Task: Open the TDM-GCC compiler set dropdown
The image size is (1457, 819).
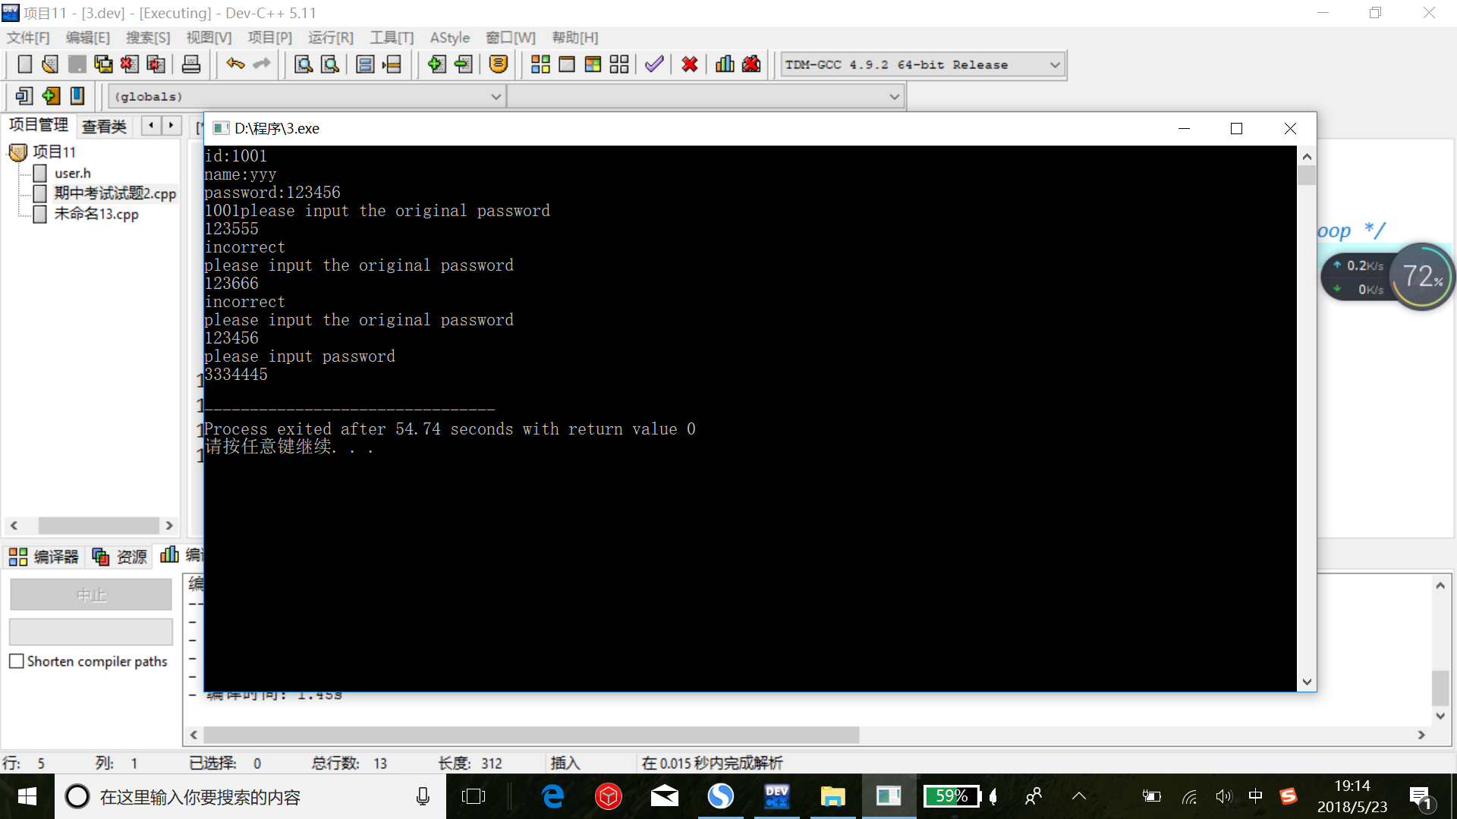Action: click(1054, 65)
